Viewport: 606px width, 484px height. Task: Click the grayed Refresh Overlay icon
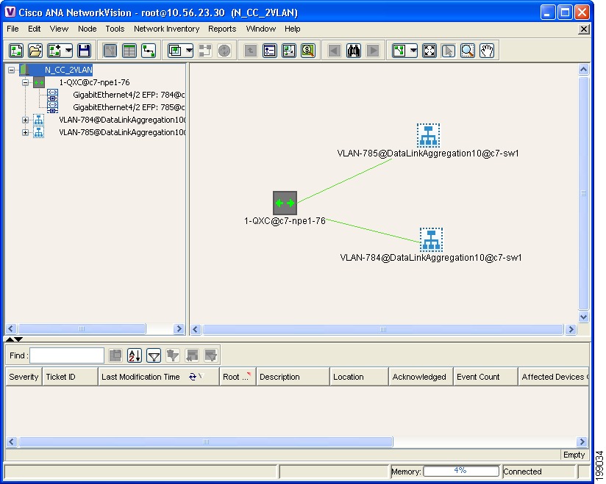[x=224, y=51]
